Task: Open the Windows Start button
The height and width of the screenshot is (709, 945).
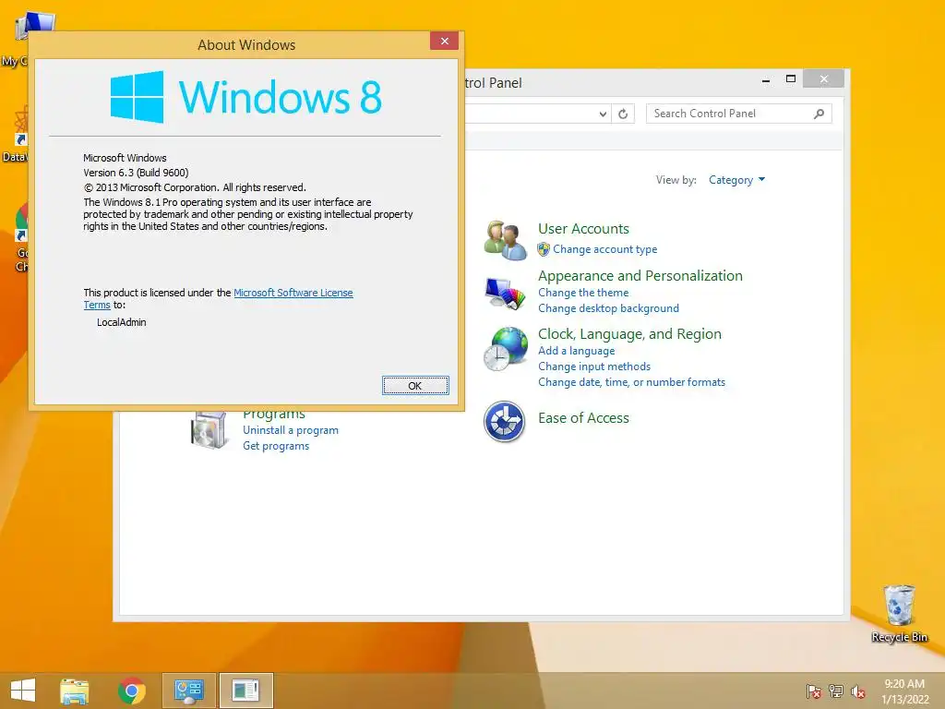Action: click(23, 691)
